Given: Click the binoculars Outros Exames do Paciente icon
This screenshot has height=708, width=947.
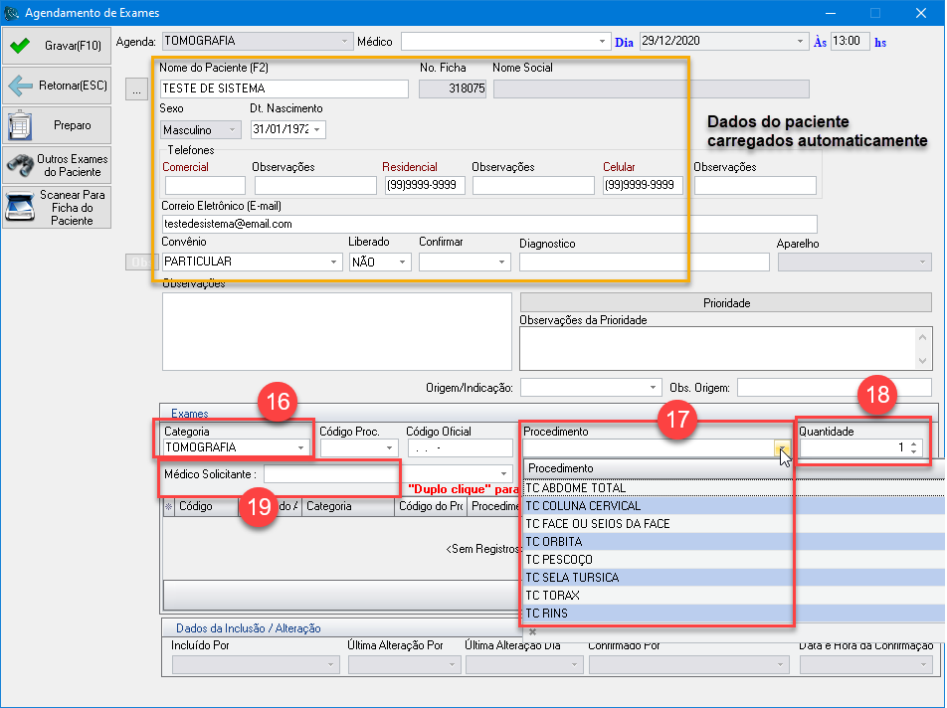Looking at the screenshot, I should 20,165.
